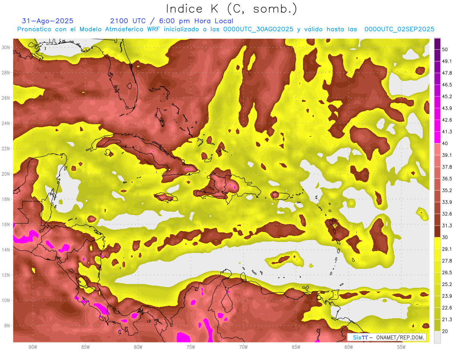Click the colorbar value '22.6'

(x=447, y=308)
